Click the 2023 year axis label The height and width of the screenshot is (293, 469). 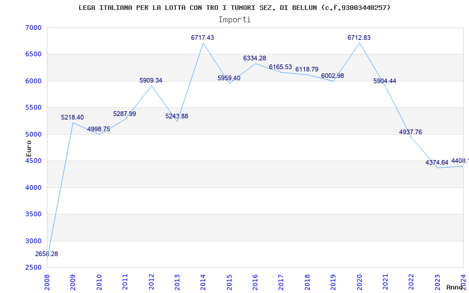pyautogui.click(x=437, y=282)
